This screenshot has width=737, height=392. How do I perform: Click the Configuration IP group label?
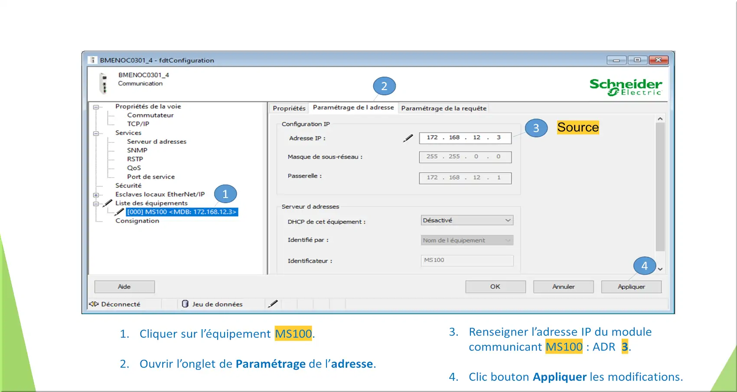point(306,124)
